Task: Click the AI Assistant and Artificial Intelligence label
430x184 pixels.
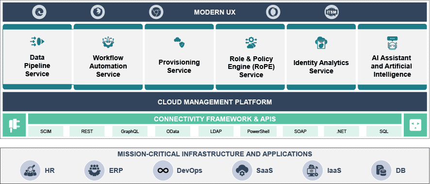Action: click(x=392, y=66)
